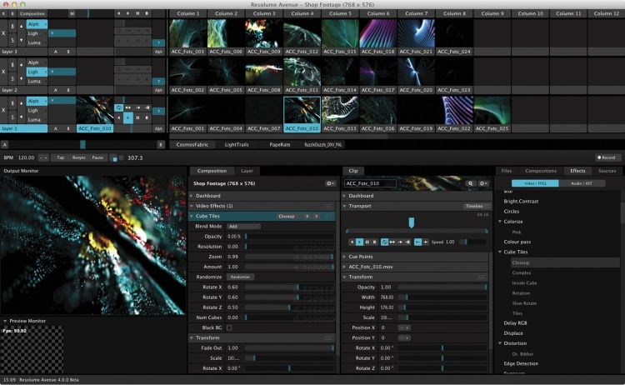Pause the clip in Transport panel
625x385 pixels.
point(367,242)
